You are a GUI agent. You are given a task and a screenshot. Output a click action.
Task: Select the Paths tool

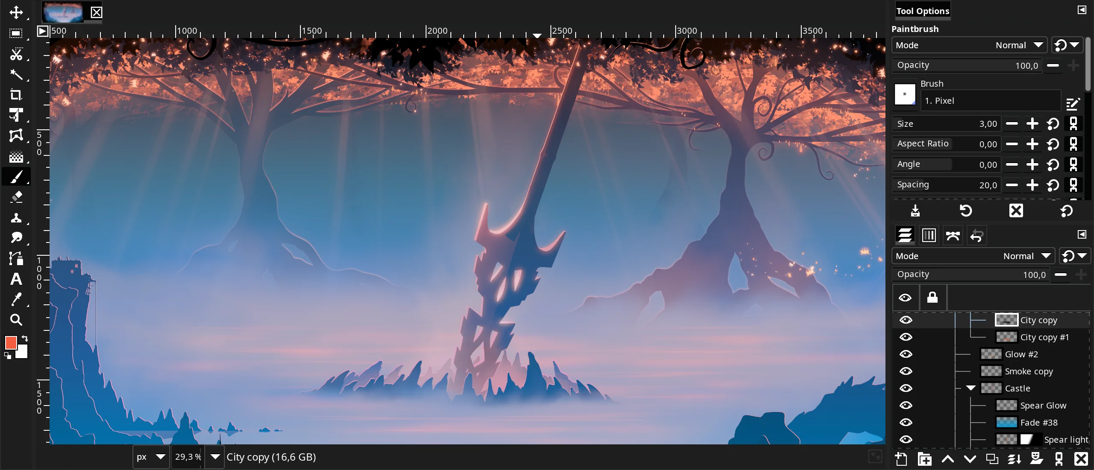click(x=16, y=258)
